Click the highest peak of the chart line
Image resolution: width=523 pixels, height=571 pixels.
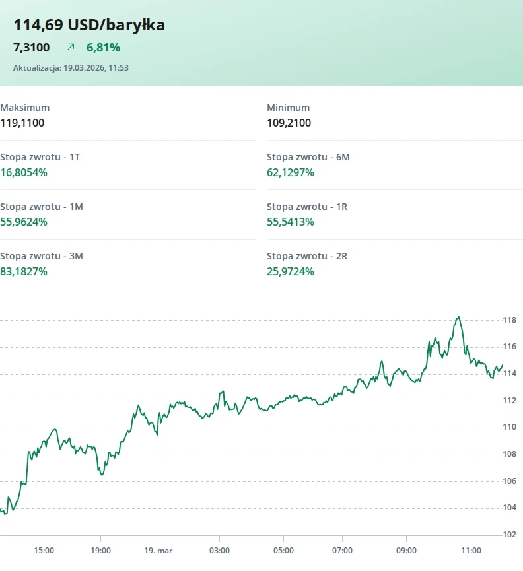pyautogui.click(x=458, y=317)
